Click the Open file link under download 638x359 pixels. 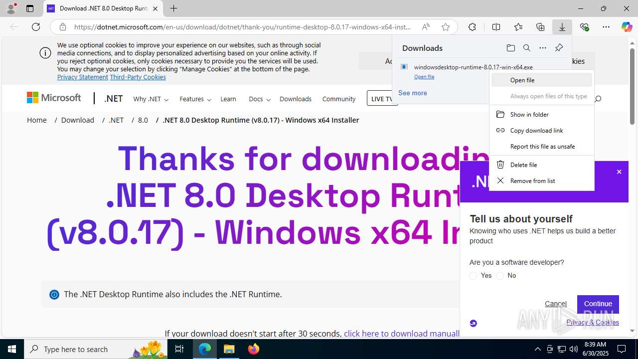point(424,77)
